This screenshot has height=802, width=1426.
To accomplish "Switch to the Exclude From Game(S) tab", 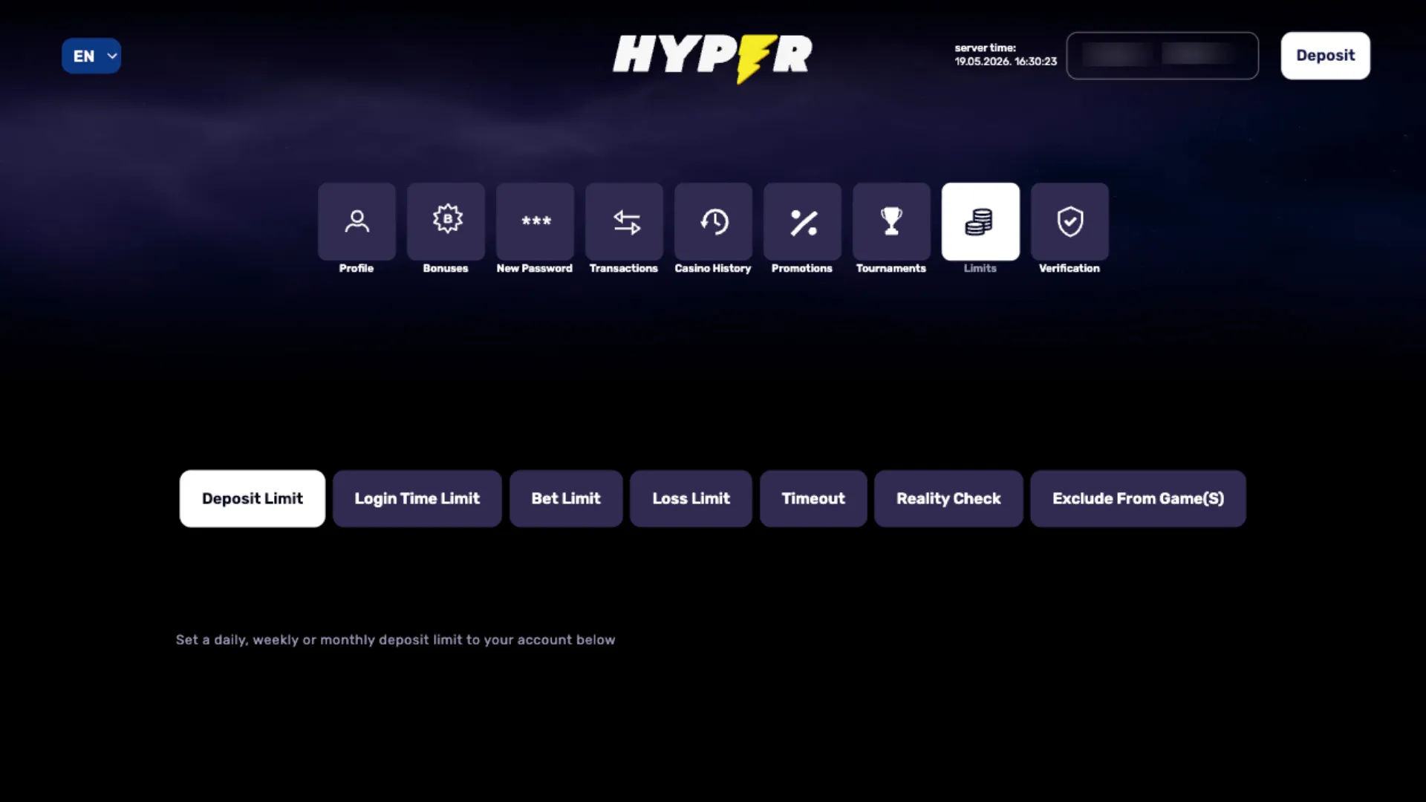I will 1138,498.
